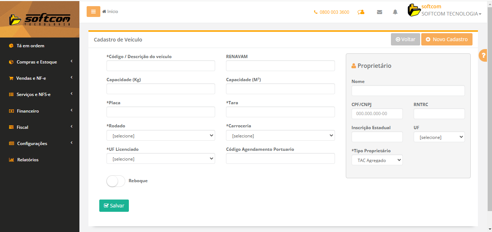Open the Tipo Proprietário dropdown
Screen dimensions: 492x232
(x=377, y=160)
